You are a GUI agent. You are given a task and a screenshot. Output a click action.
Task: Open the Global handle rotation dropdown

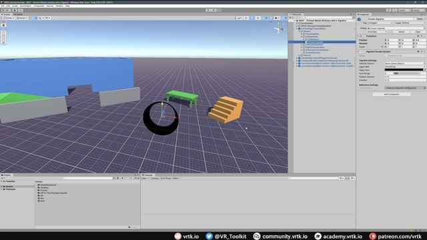click(x=21, y=18)
